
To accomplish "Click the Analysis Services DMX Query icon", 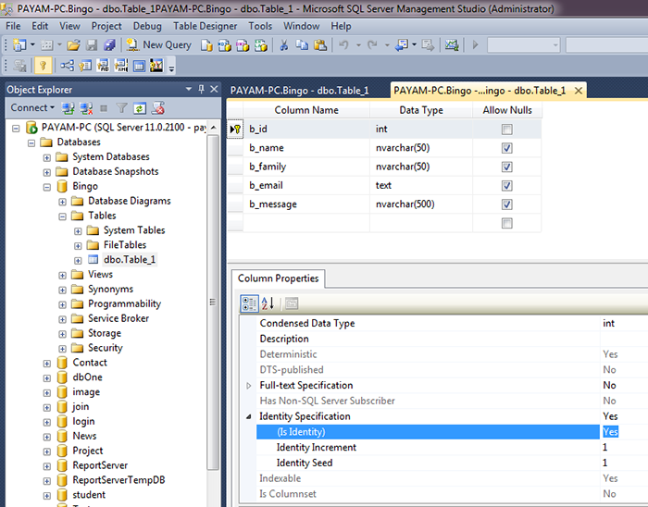I will coord(243,45).
